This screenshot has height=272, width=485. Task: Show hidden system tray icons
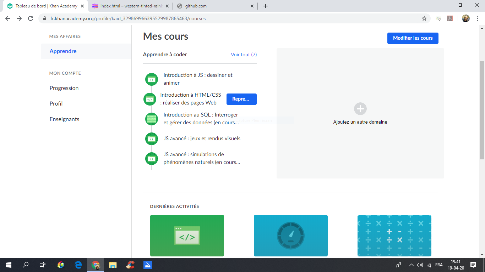[x=412, y=265]
